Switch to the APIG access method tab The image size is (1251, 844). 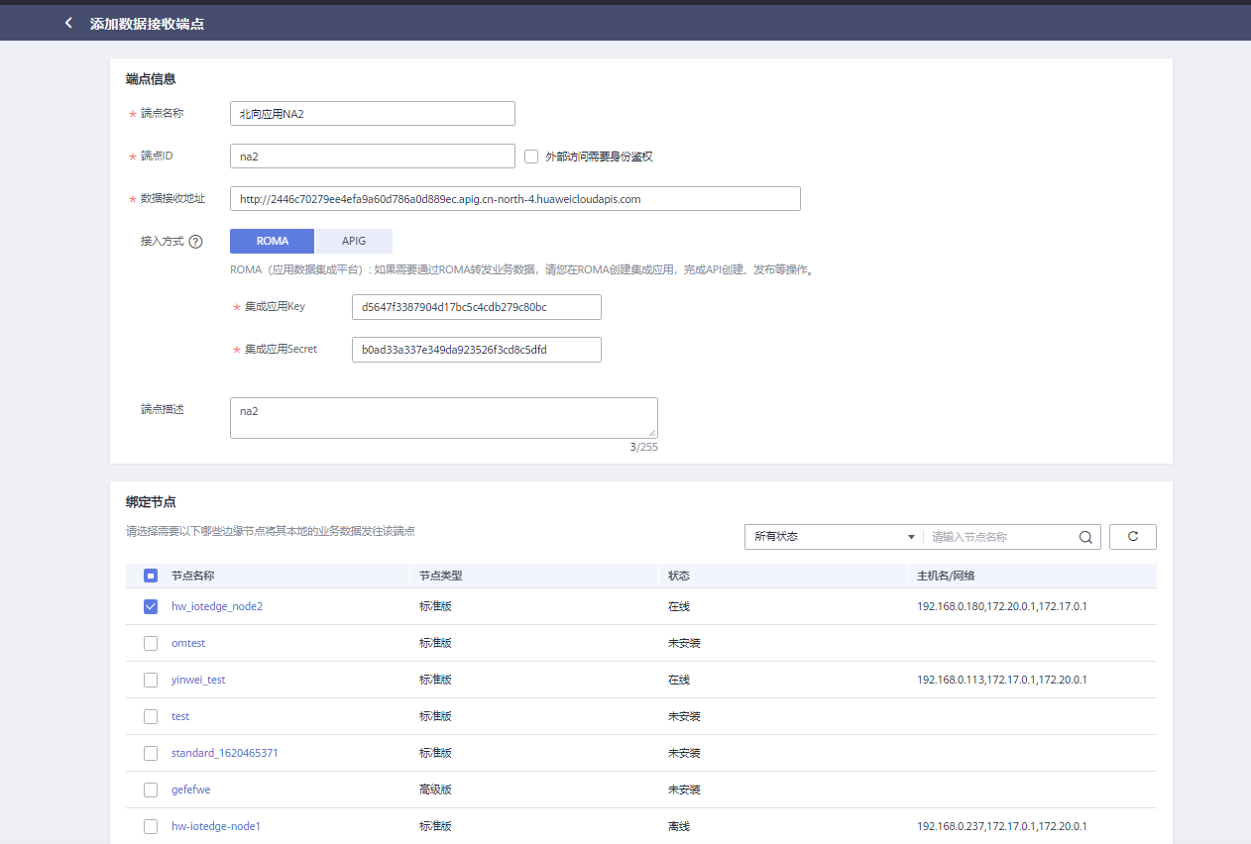tap(354, 242)
